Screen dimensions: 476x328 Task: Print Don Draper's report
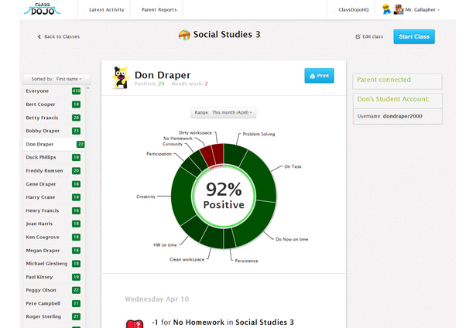pyautogui.click(x=320, y=76)
